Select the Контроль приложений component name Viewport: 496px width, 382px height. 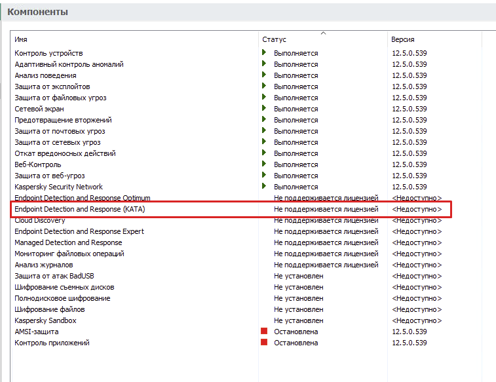click(x=52, y=343)
